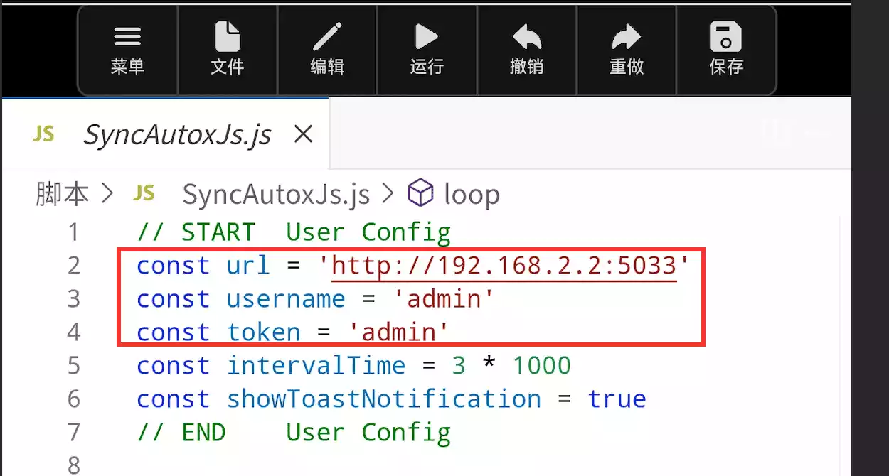The height and width of the screenshot is (476, 889).
Task: Undo with the 撤销 arrow
Action: (x=526, y=50)
